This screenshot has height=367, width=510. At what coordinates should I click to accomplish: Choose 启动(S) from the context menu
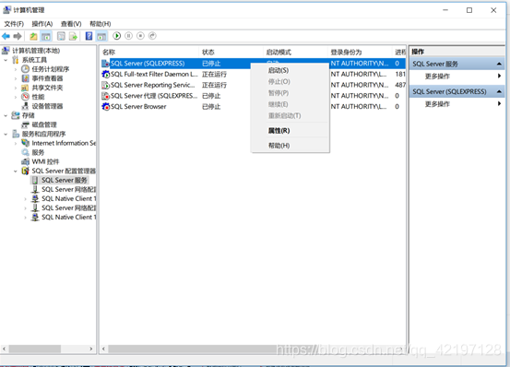coord(291,70)
